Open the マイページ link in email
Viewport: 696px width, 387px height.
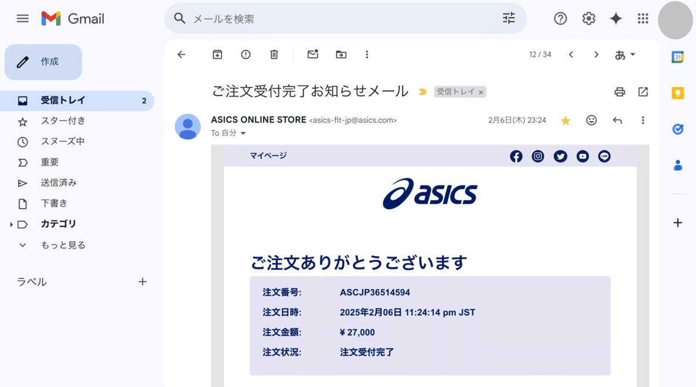268,156
